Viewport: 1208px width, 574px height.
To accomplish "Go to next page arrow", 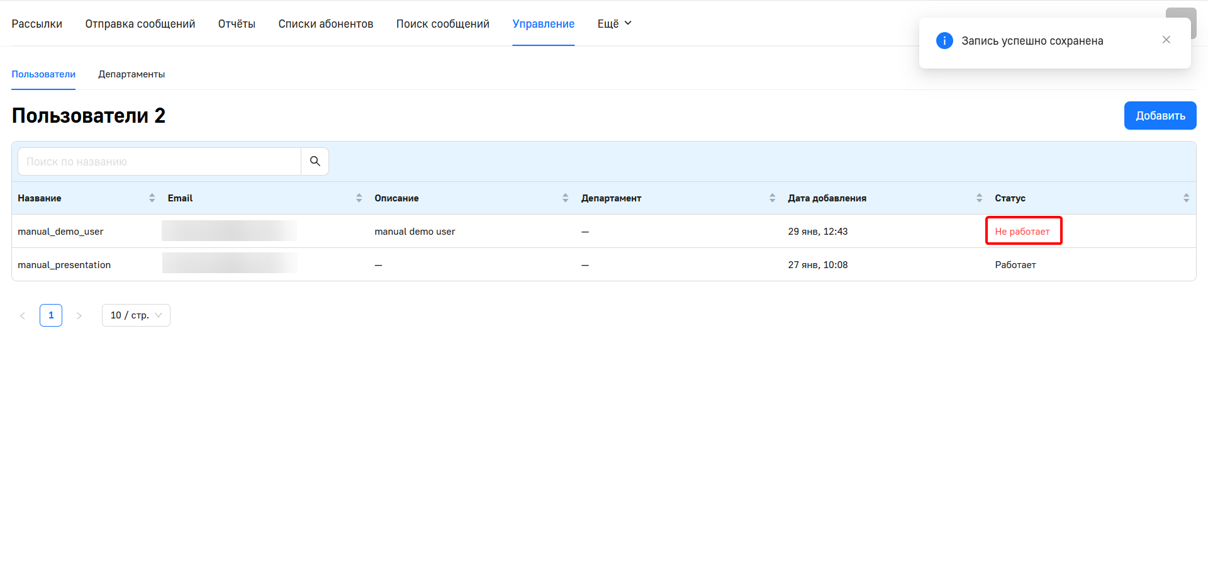I will click(79, 315).
